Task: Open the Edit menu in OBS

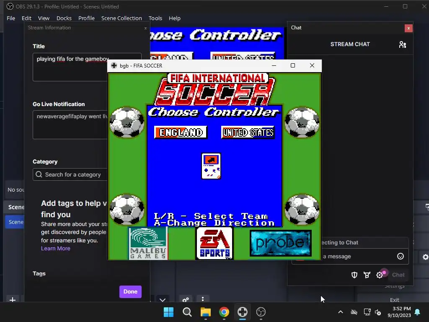Action: click(26, 18)
